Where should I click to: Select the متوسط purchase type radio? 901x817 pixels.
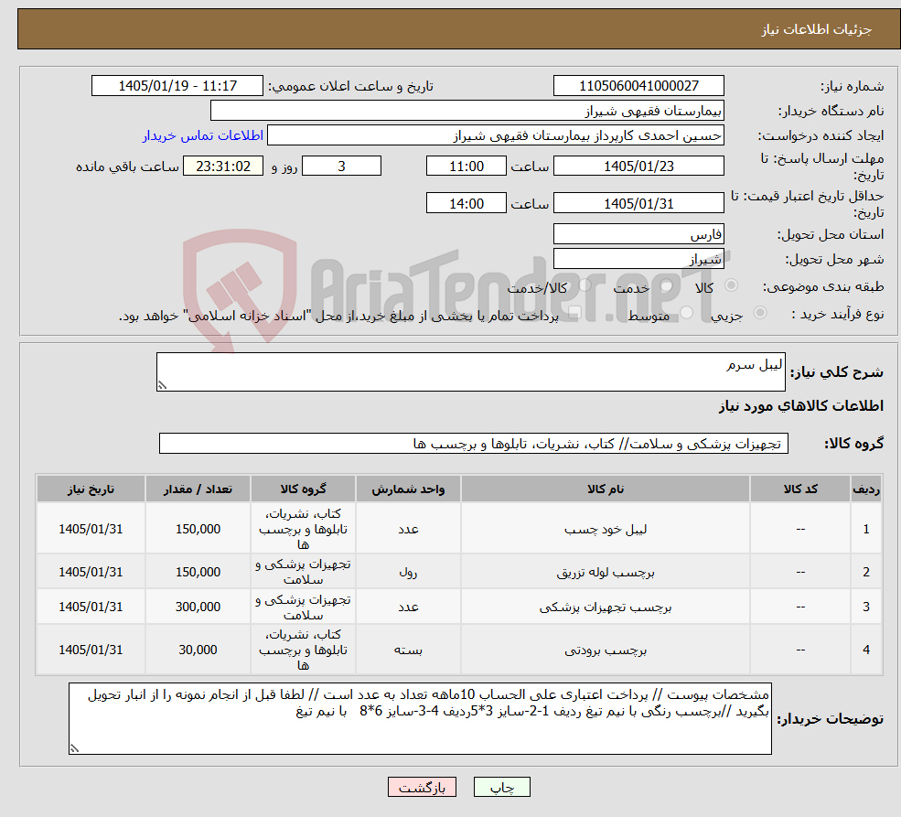pos(687,313)
